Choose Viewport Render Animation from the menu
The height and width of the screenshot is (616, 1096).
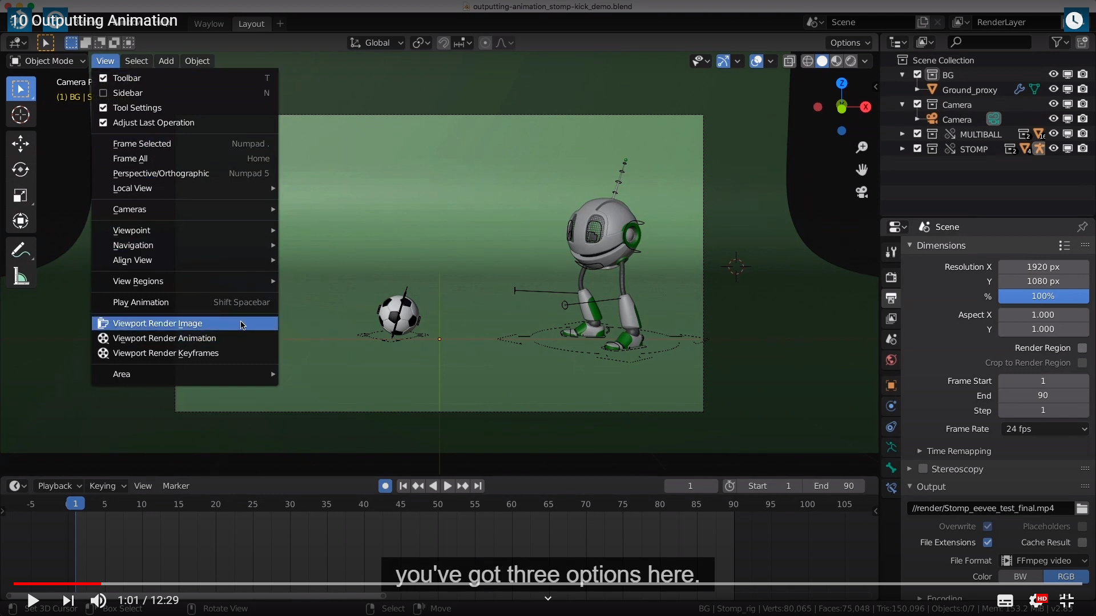coord(164,338)
